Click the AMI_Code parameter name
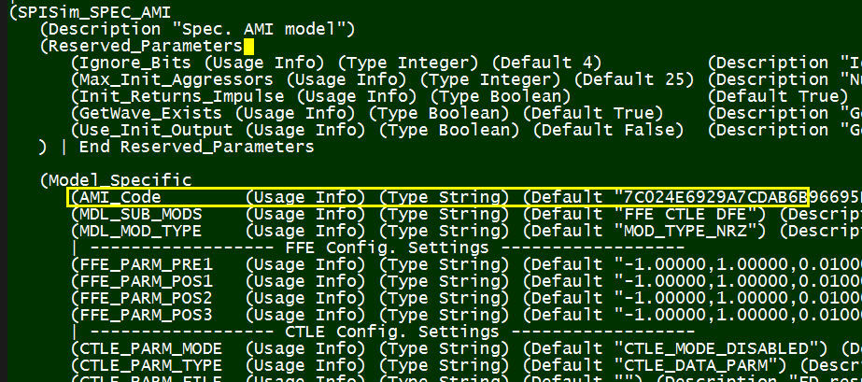Viewport: 862px width, 382px height. click(120, 197)
